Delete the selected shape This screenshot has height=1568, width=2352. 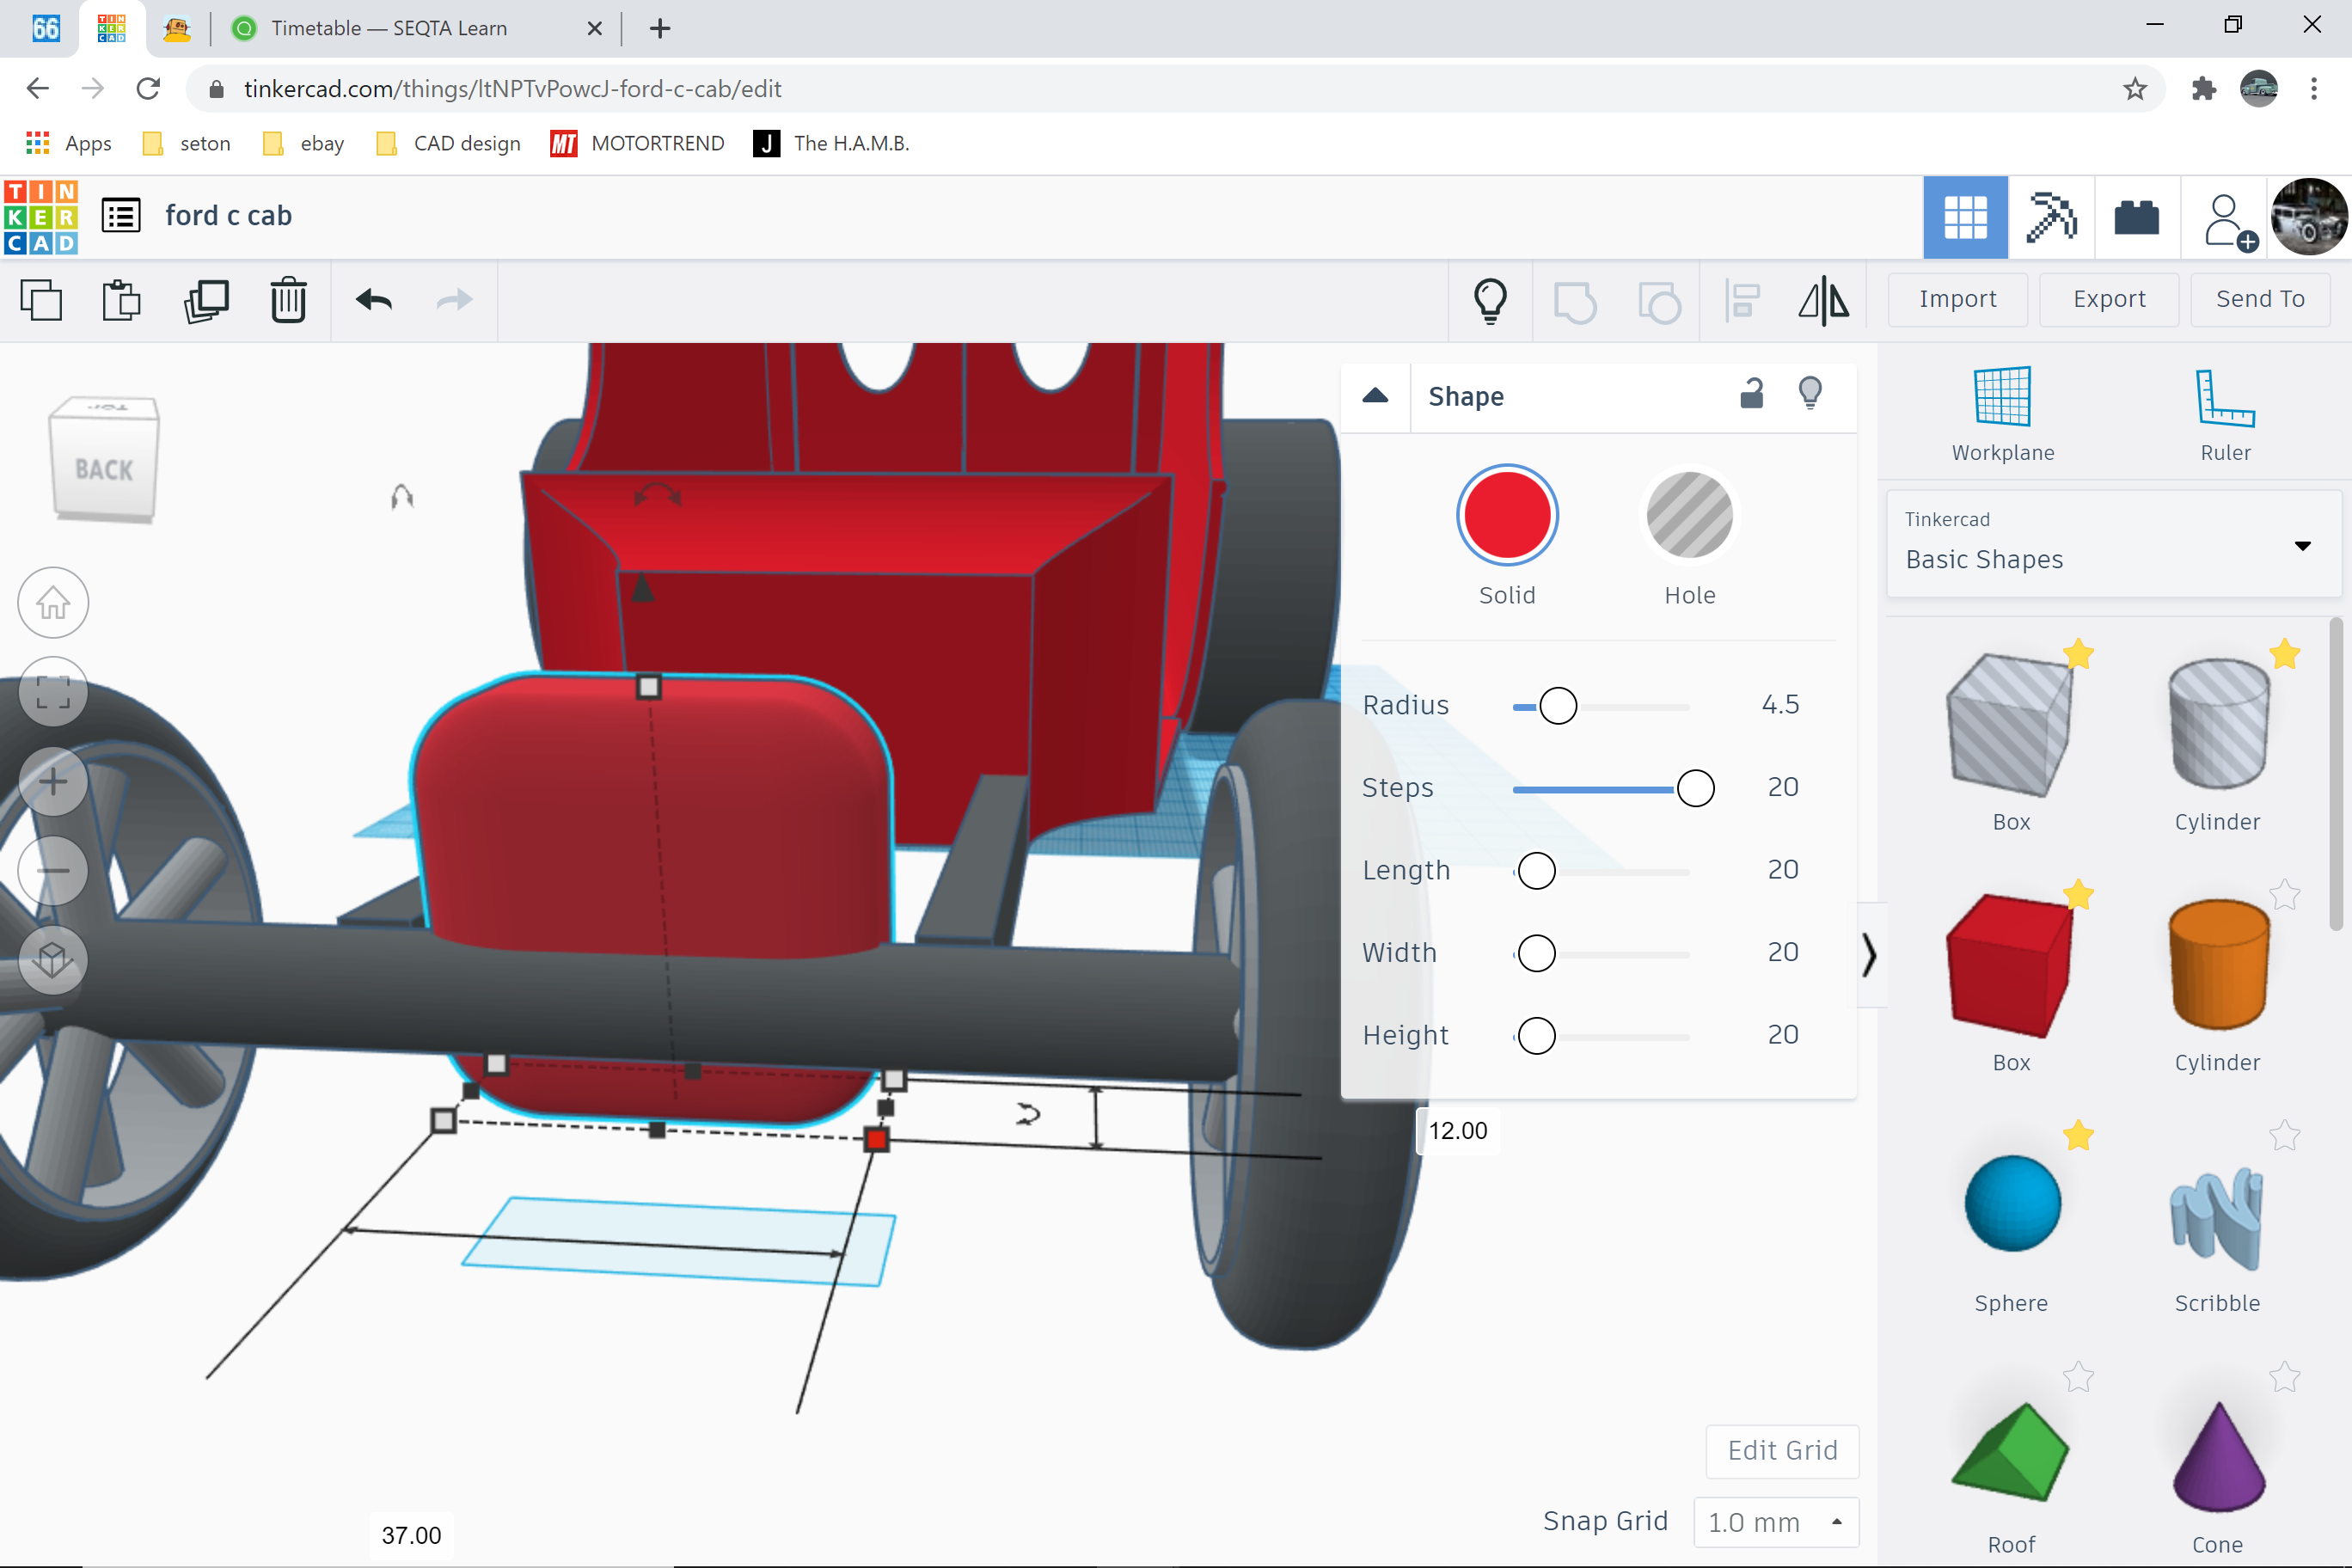click(x=288, y=300)
